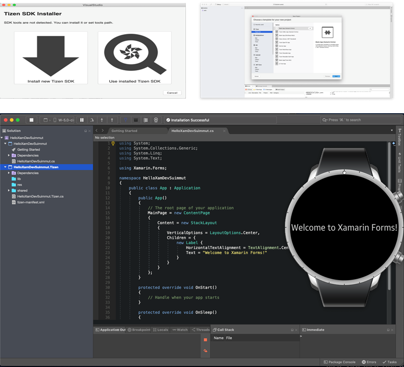404x367 pixels.
Task: Click the search field in the top toolbar
Action: 361,120
